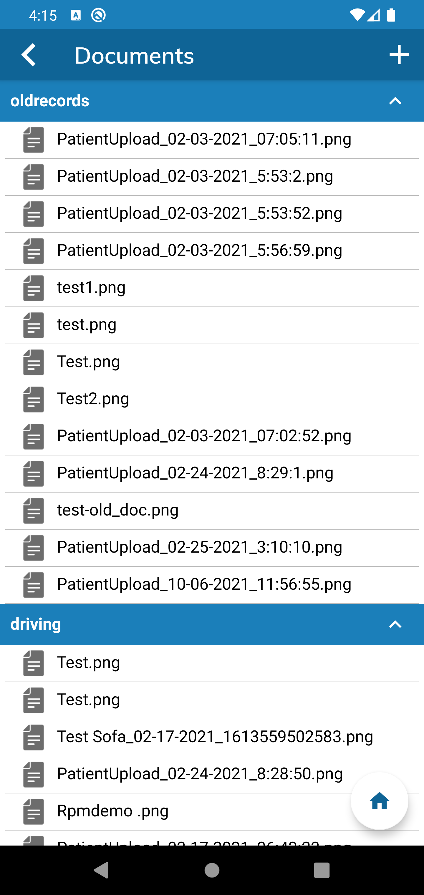Image resolution: width=424 pixels, height=895 pixels.
Task: Open PatientUpload_02-03-2021_07:05:11.png
Action: pyautogui.click(x=212, y=140)
